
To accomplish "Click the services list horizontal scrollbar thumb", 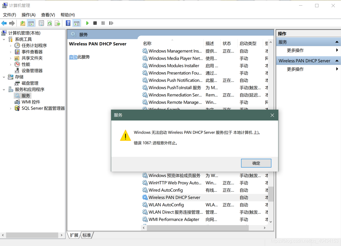I will pos(197,228).
